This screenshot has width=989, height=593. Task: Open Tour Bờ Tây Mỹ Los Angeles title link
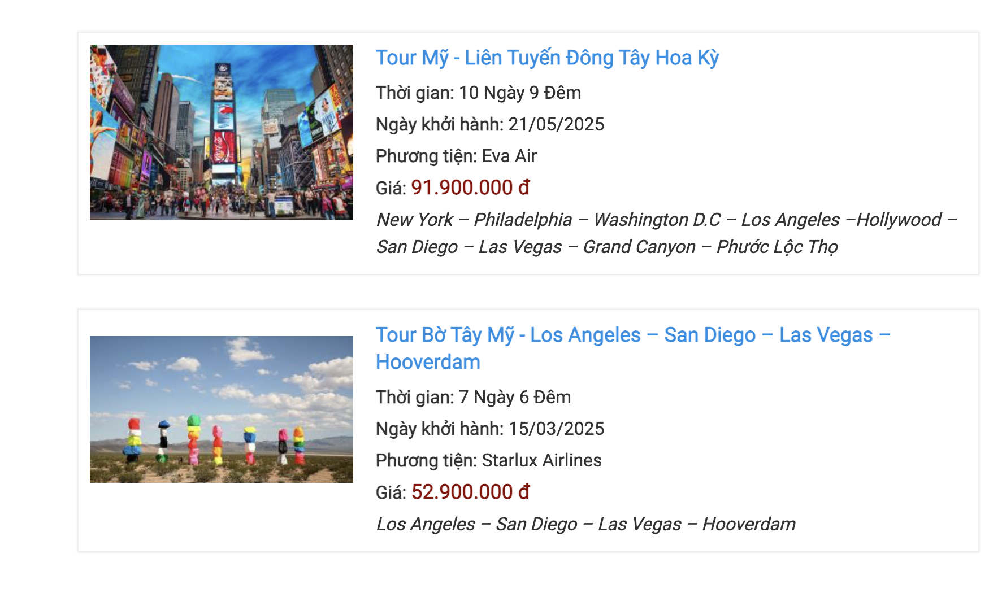632,335
